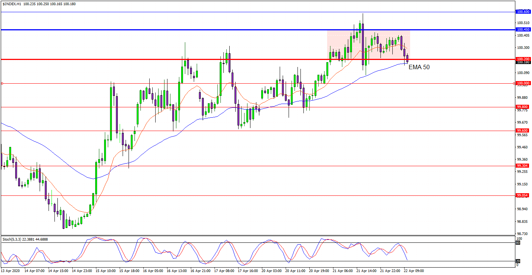Click the 98.730 price scale value

523,234
